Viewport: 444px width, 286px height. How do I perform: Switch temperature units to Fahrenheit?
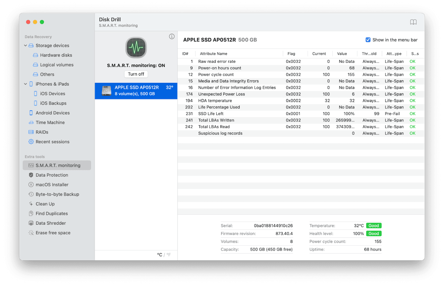pos(168,255)
